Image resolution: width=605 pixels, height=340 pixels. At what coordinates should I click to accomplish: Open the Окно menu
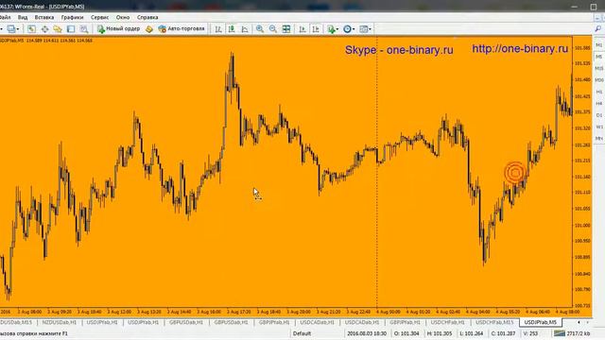tap(123, 17)
